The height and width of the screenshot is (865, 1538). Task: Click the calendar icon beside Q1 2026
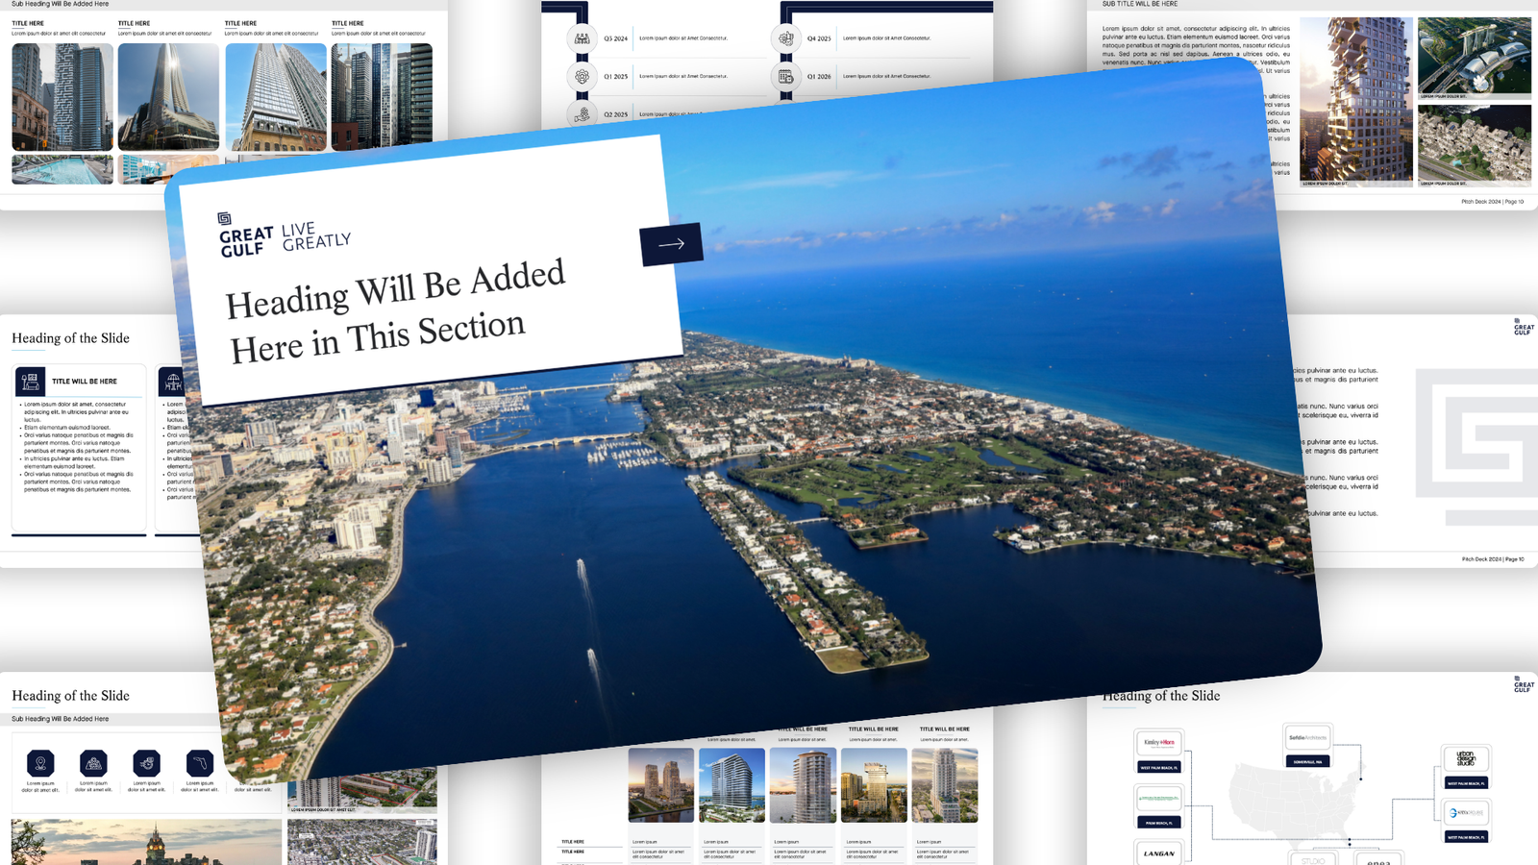coord(785,77)
